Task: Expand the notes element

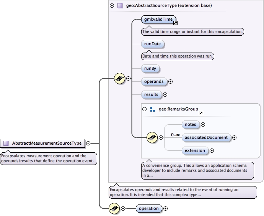Action: click(x=203, y=124)
